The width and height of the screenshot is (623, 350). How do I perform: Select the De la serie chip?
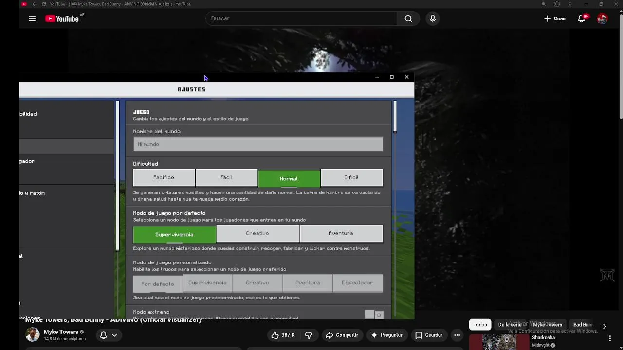(x=510, y=325)
